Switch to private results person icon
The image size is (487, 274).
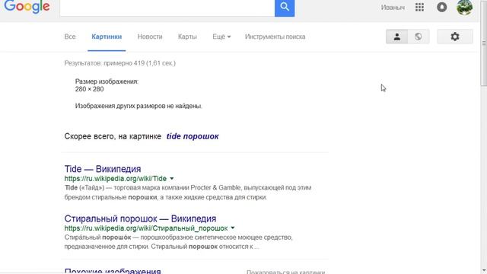pyautogui.click(x=397, y=37)
